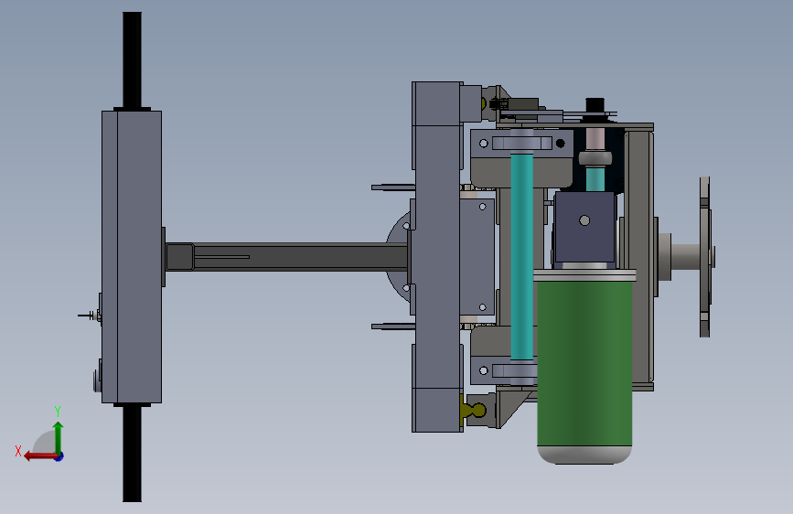
Task: Select the dark blue gearbox block
Action: [584, 227]
